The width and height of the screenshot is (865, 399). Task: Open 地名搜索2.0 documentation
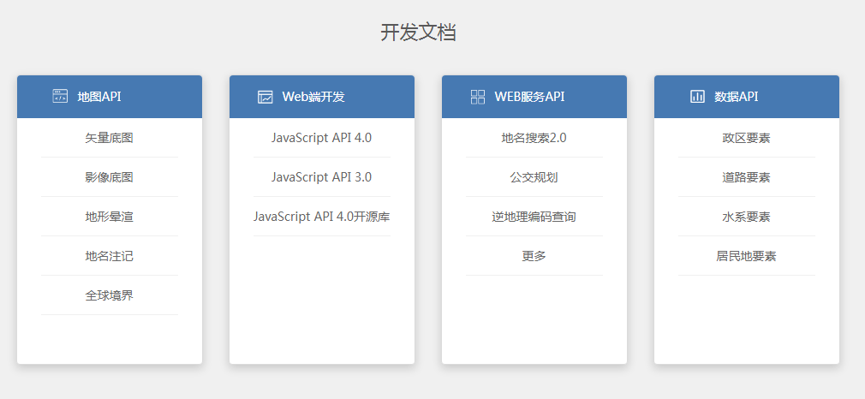pos(534,138)
